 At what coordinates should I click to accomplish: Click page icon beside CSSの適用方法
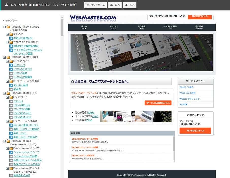point(11,105)
